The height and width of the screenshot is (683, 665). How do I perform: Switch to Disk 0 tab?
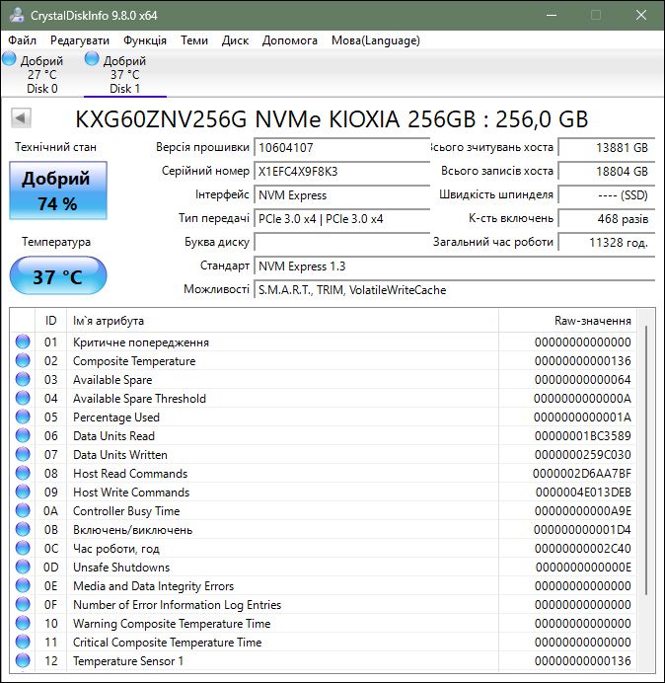[41, 74]
